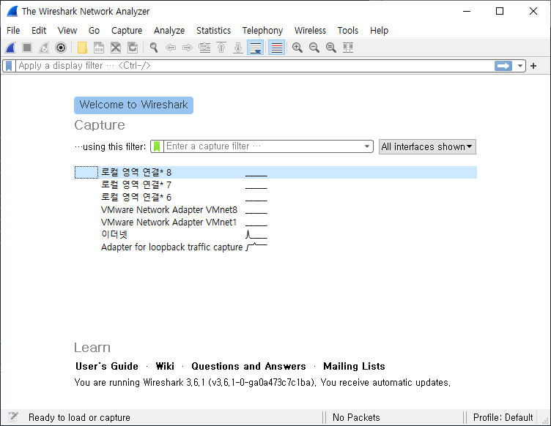Viewport: 551px width, 426px height.
Task: Click No Packets status text
Action: coord(356,417)
